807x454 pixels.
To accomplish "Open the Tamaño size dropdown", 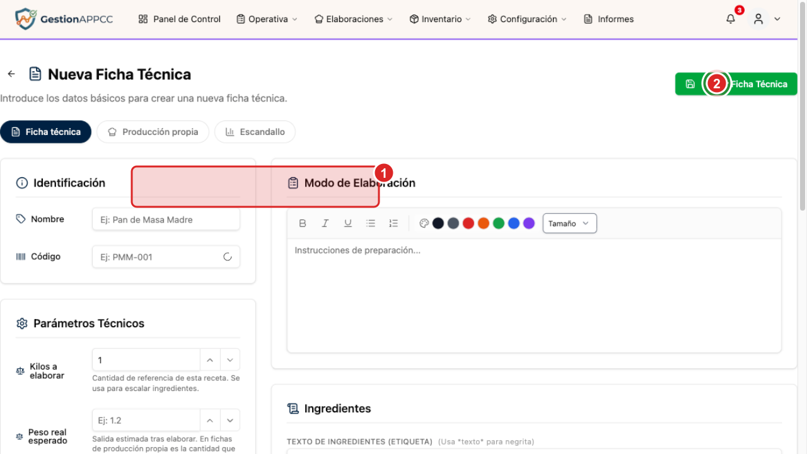I will pyautogui.click(x=570, y=223).
